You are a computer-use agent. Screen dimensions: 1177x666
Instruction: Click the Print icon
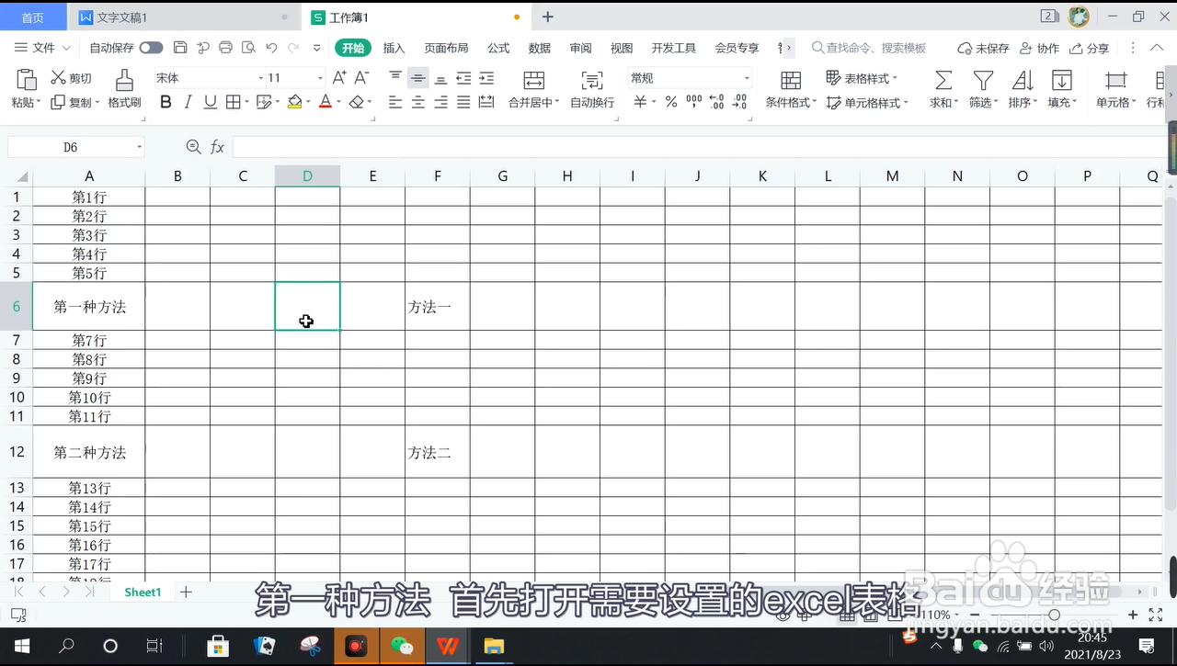225,48
